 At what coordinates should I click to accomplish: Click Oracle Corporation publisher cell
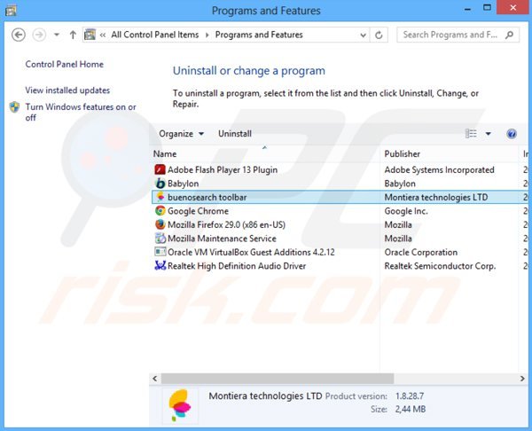(420, 252)
